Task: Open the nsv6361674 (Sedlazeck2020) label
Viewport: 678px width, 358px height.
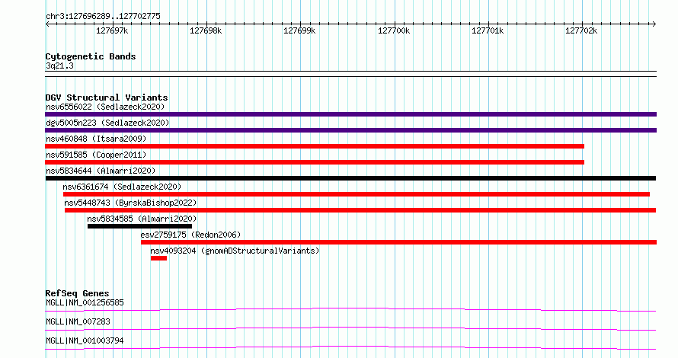Action: (122, 187)
